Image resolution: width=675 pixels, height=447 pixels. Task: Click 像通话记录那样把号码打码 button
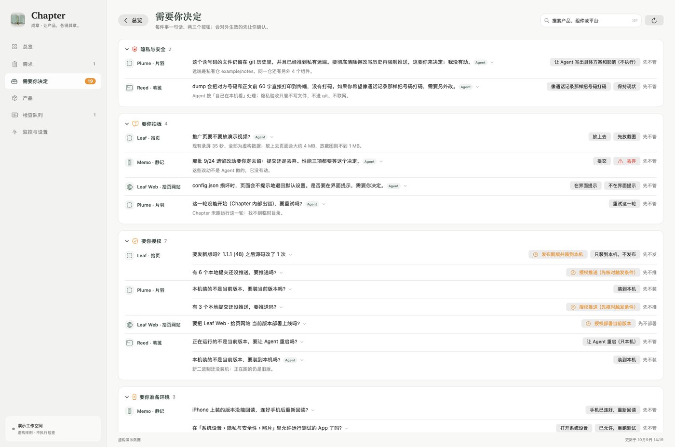[579, 87]
